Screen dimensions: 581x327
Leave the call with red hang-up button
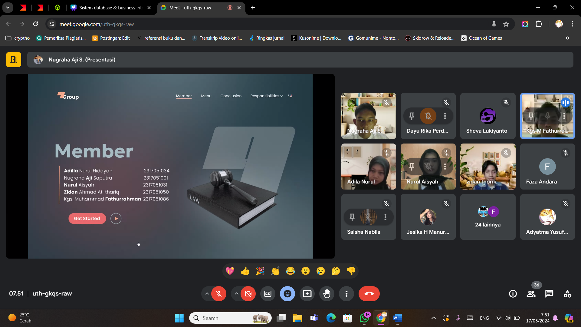(369, 294)
